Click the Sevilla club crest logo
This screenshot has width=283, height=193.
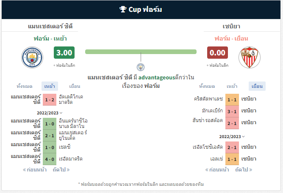(250, 57)
